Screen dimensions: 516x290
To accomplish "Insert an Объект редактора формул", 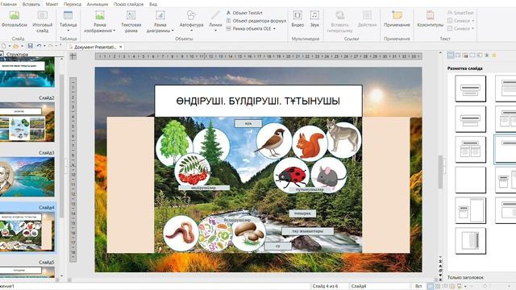I will point(256,21).
